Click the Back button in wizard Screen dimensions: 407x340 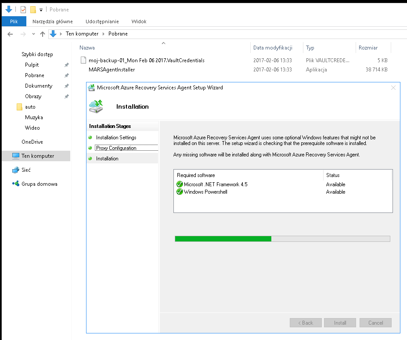(306, 323)
